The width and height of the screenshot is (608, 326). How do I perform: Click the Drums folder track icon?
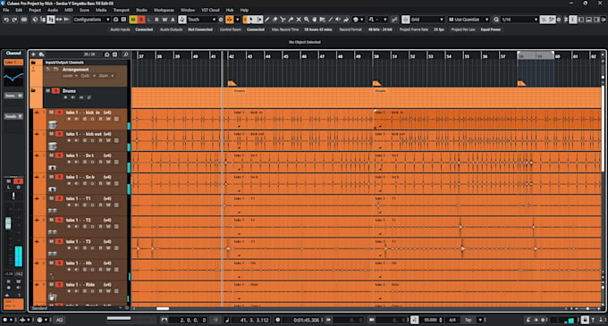tap(33, 91)
